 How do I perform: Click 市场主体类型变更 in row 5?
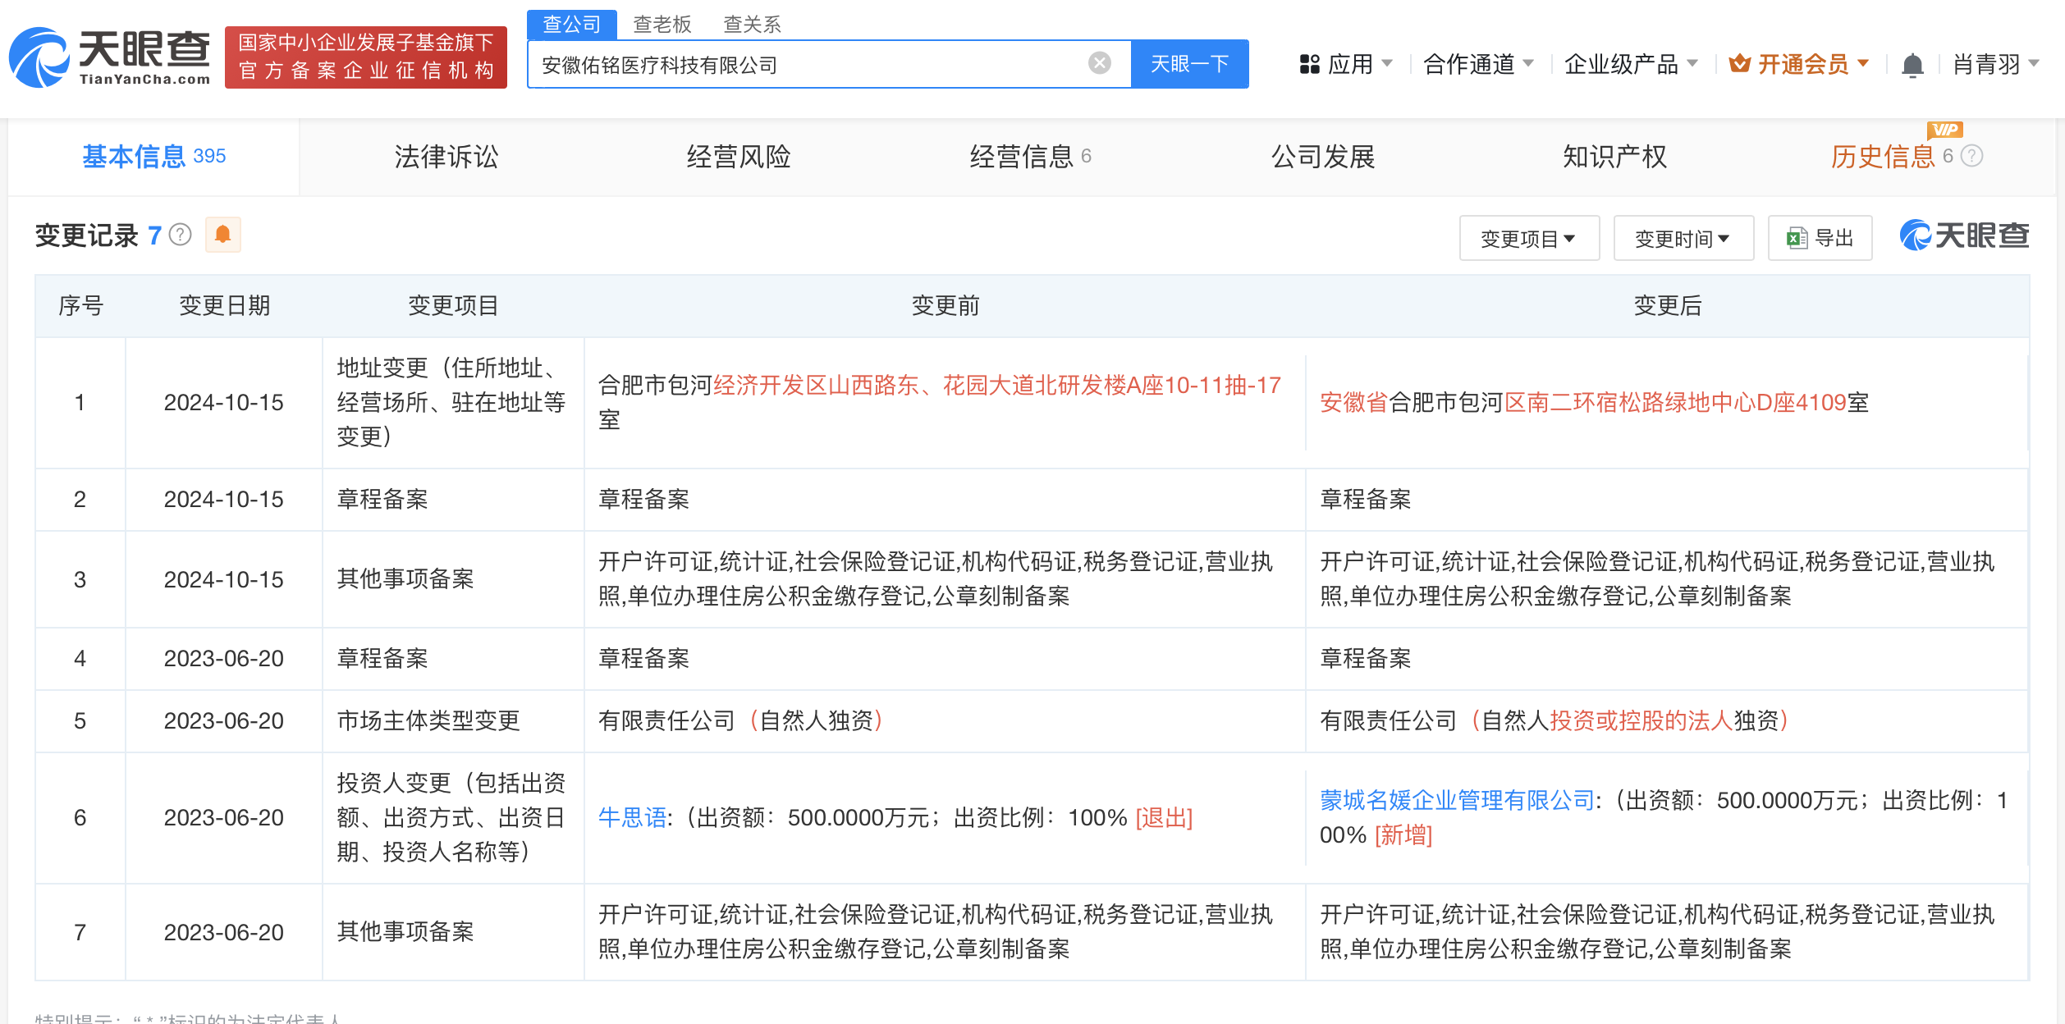(428, 720)
